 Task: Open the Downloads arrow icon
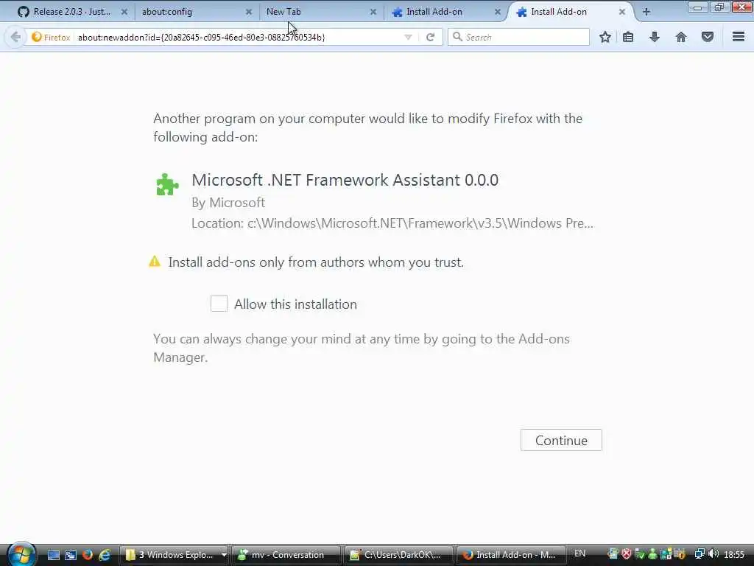tap(655, 37)
